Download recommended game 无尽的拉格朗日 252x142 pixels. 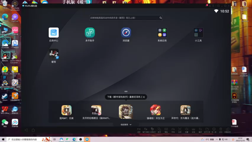(x=96, y=110)
